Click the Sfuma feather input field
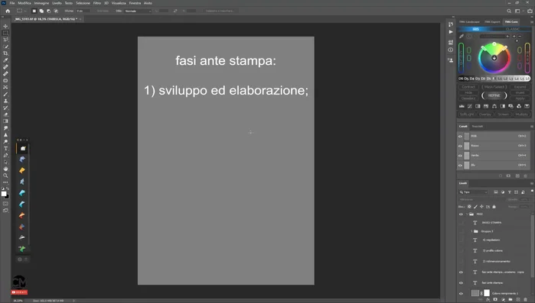535x303 pixels. click(x=83, y=11)
